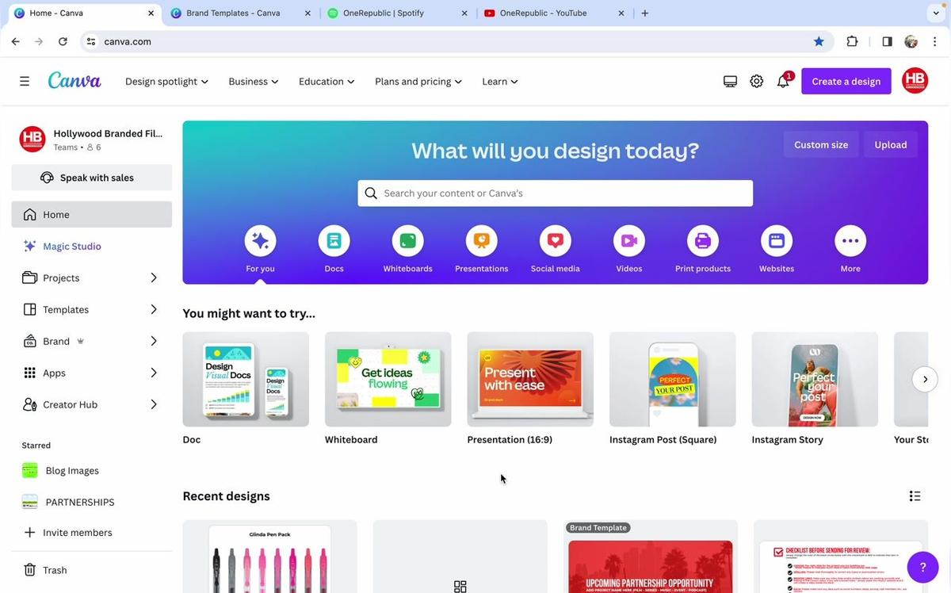Select the Docs category icon
951x593 pixels.
pos(334,241)
